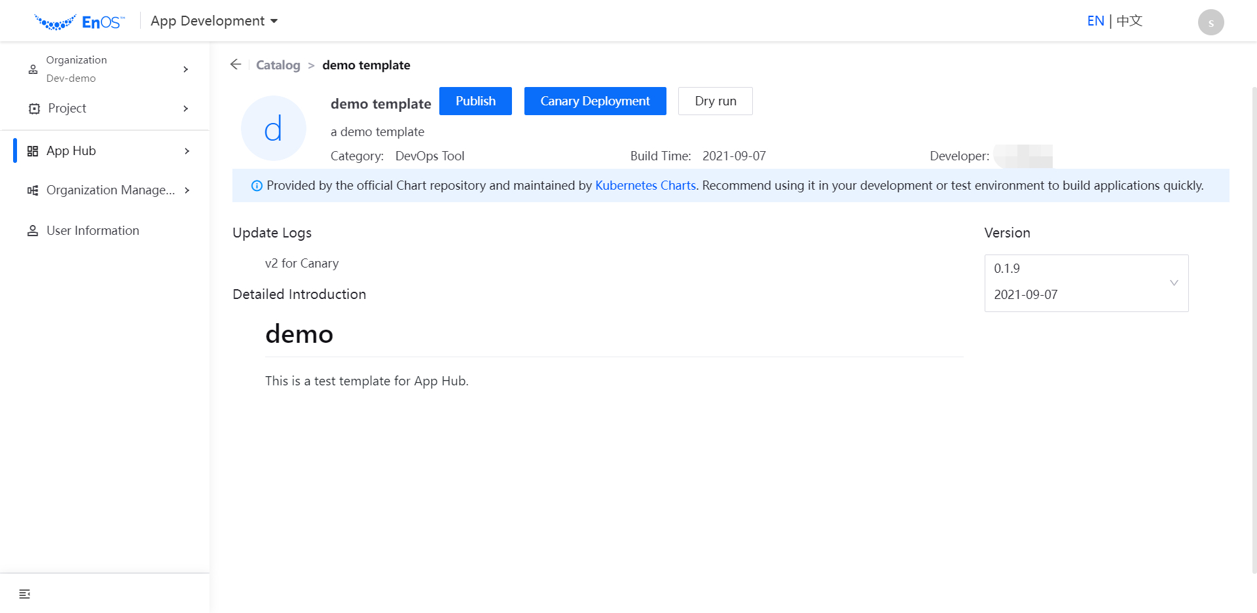Image resolution: width=1257 pixels, height=613 pixels.
Task: Click the EnOS logo
Action: 80,20
